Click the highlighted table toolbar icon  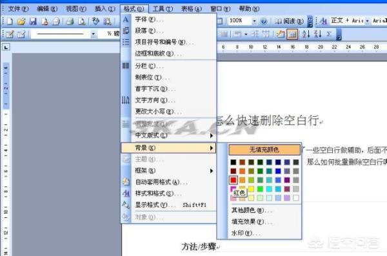292,34
